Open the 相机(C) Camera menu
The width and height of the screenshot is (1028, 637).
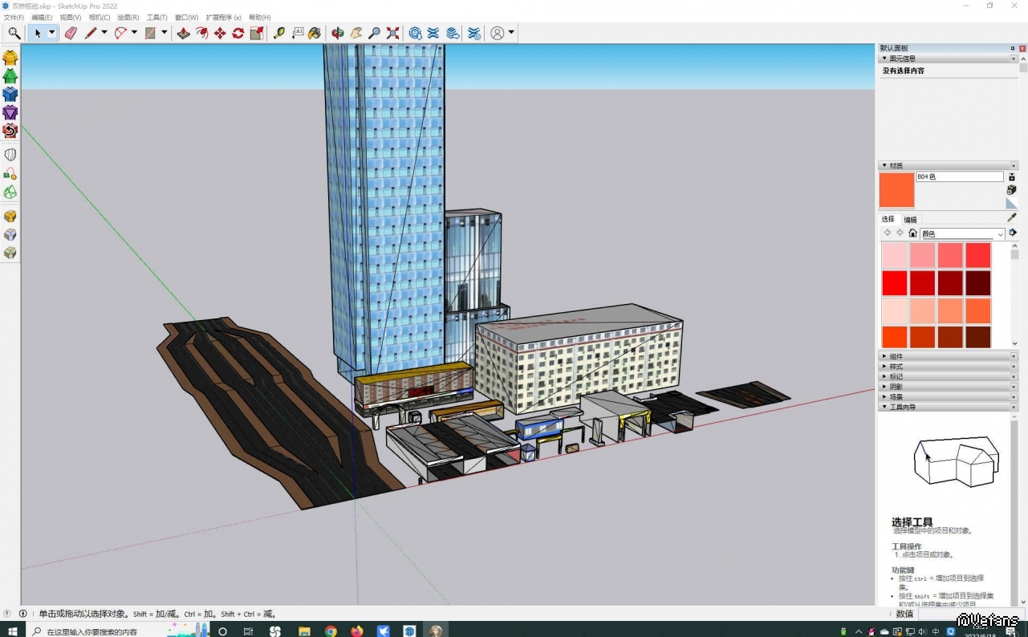[100, 17]
